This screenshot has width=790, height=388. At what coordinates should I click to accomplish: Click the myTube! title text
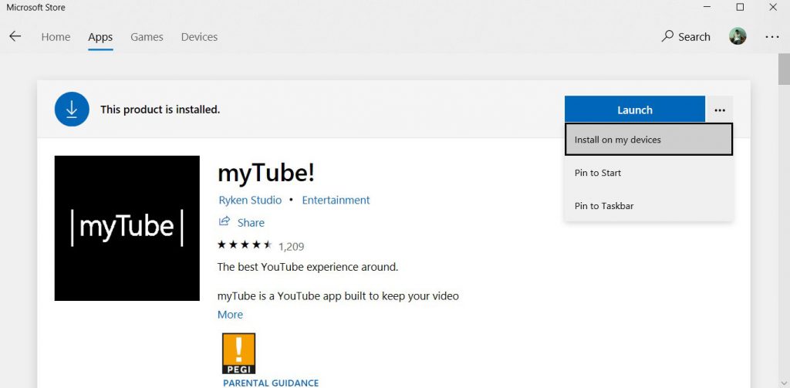(266, 174)
